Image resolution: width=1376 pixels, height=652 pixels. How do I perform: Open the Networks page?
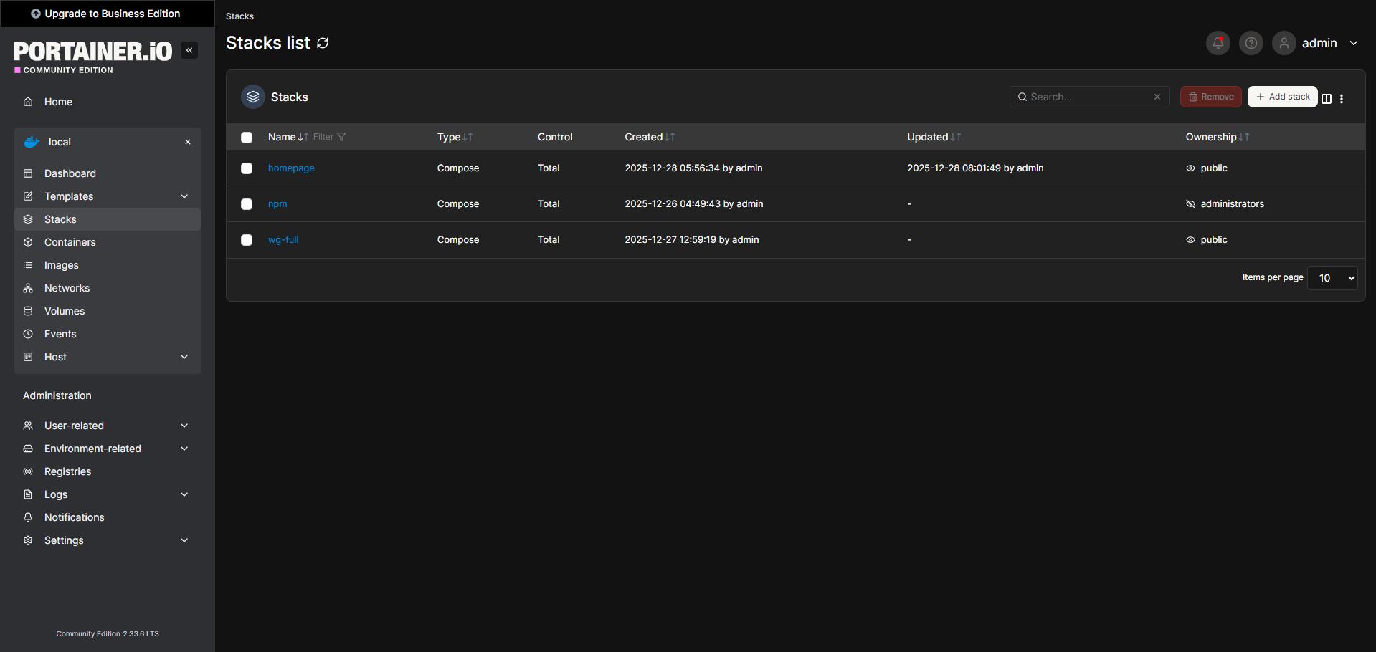(x=108, y=288)
